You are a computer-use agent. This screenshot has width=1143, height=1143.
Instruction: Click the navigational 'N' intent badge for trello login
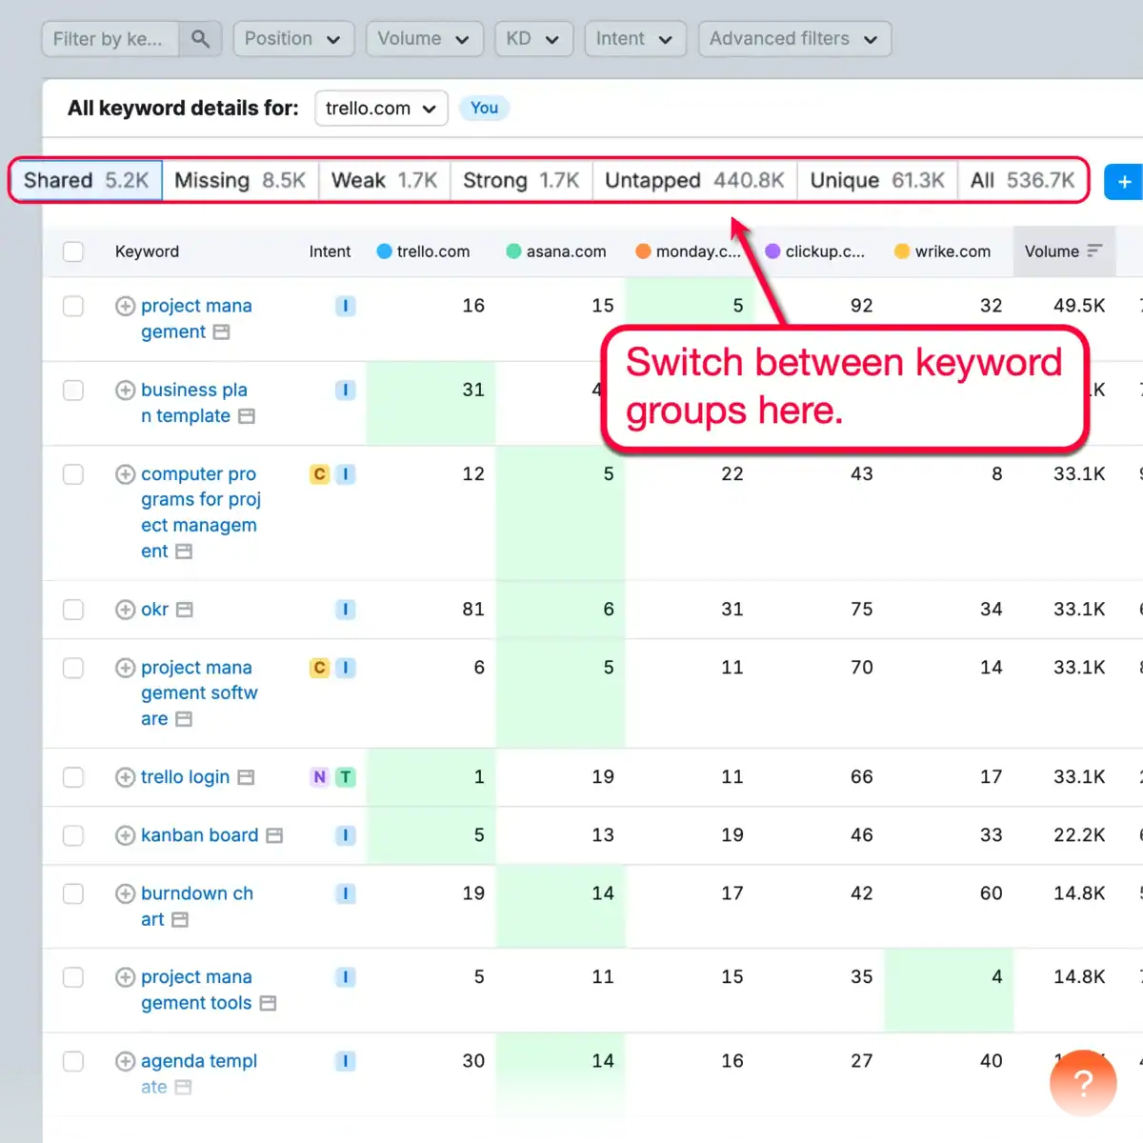click(x=319, y=777)
